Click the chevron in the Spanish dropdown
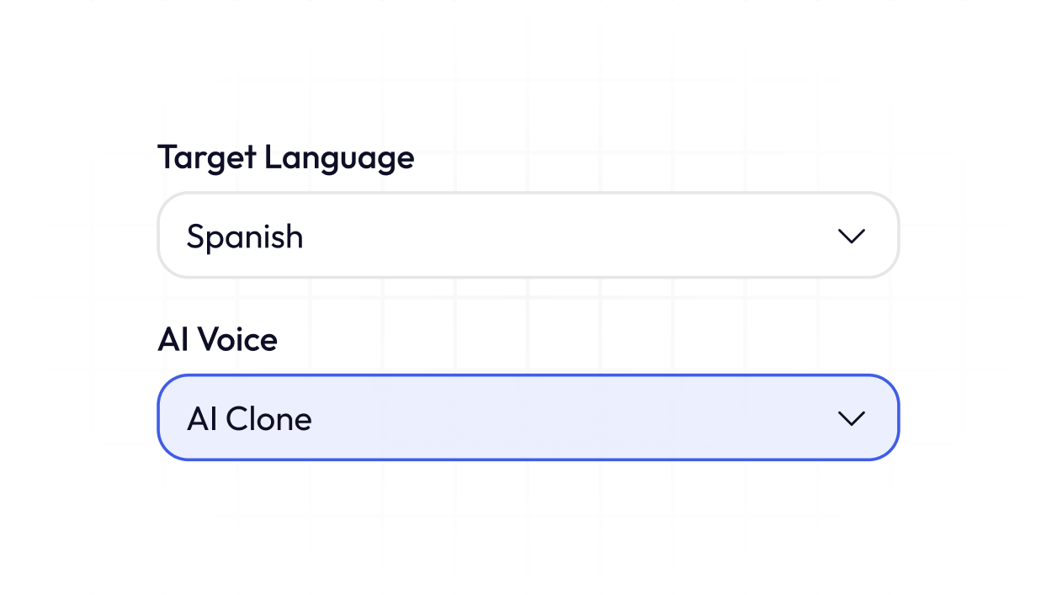The height and width of the screenshot is (595, 1057). 852,236
